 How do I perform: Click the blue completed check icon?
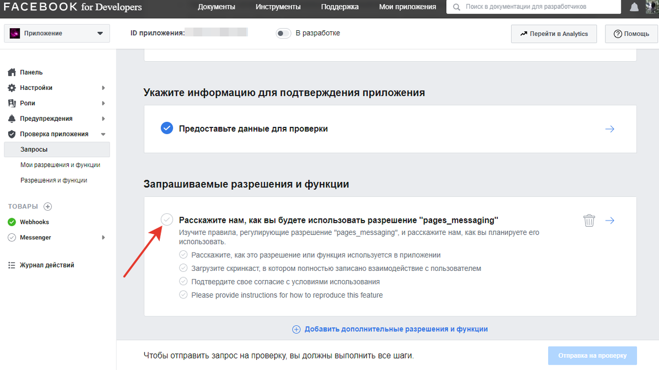pos(167,128)
